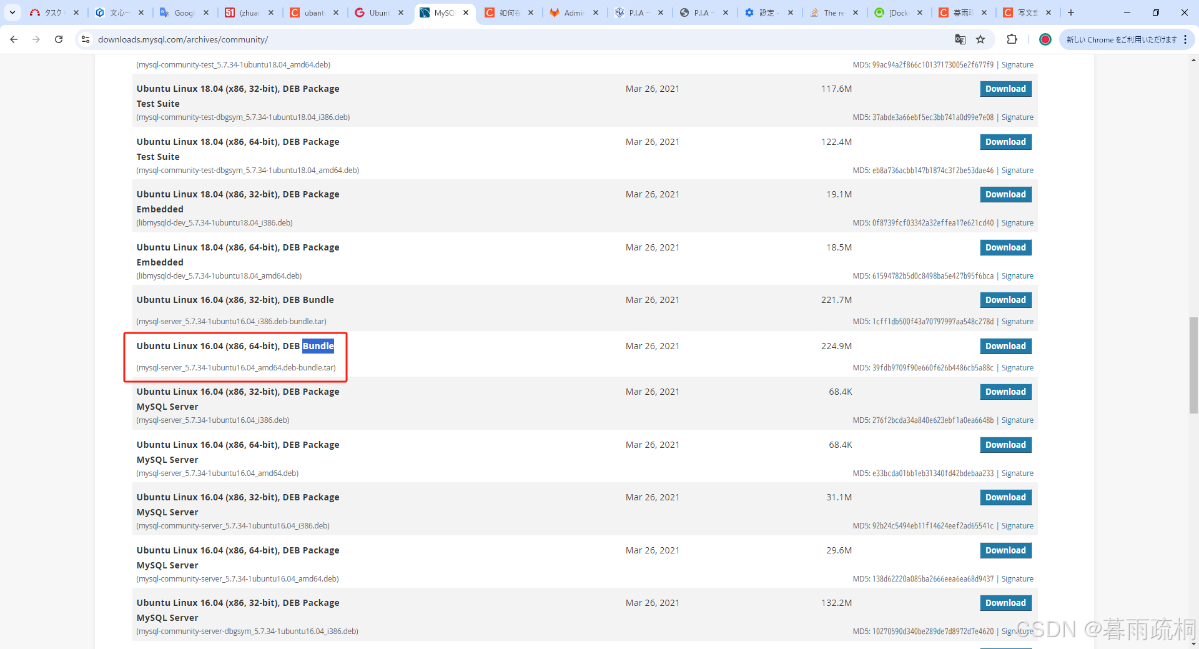This screenshot has height=649, width=1199.
Task: Click filename libmysqld-dev_5.7.34-1ubuntu18.04_amd64.deb
Action: 219,276
